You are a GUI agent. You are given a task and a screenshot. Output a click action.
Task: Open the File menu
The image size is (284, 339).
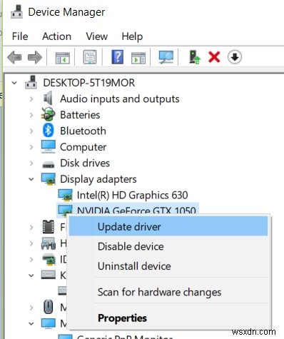pyautogui.click(x=20, y=36)
